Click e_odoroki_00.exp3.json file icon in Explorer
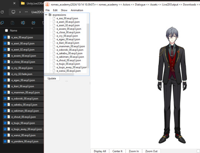Screen dimensions: 200x153 (9, 98)
